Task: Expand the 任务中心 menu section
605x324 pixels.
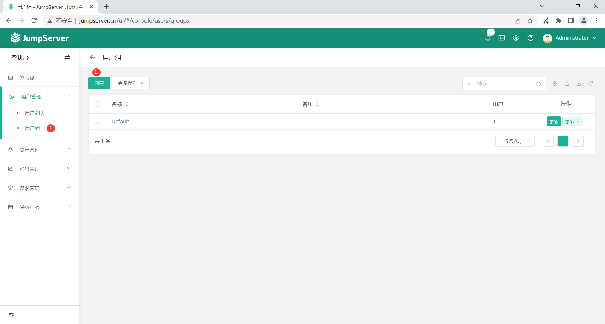Action: pos(39,207)
